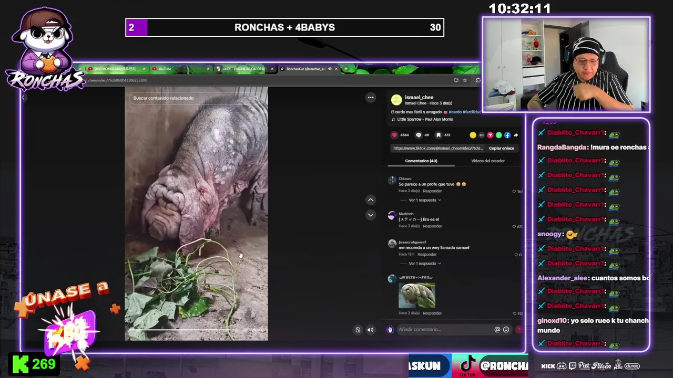The height and width of the screenshot is (378, 673).
Task: Bookmark the page with the star icon
Action: 465,80
